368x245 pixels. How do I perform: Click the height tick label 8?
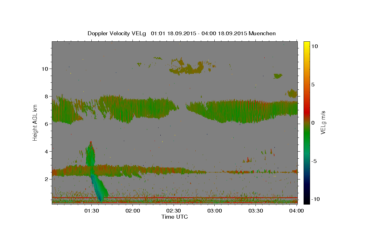click(x=47, y=96)
